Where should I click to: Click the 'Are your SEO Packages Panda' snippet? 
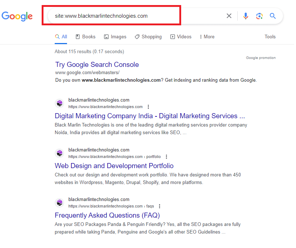[x=147, y=228]
